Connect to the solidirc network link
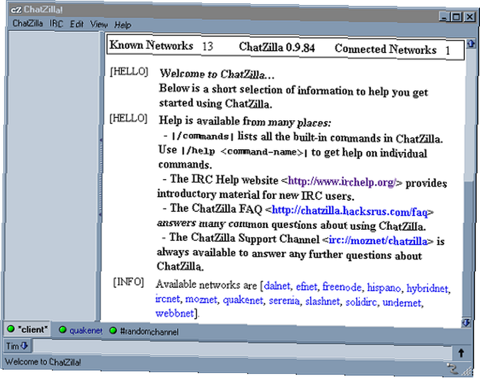The width and height of the screenshot is (480, 379). (361, 302)
